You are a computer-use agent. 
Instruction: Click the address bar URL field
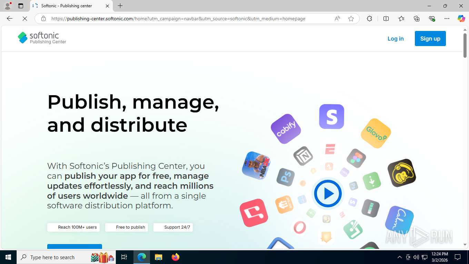pos(178,19)
